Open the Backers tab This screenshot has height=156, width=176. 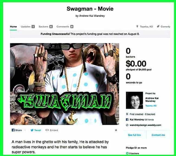pyautogui.click(x=45, y=27)
